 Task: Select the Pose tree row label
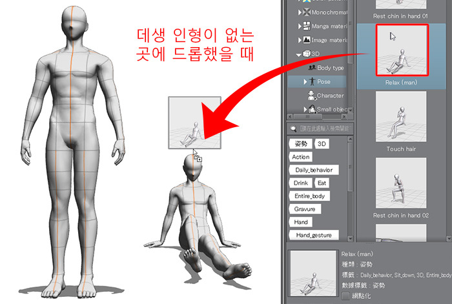point(324,82)
